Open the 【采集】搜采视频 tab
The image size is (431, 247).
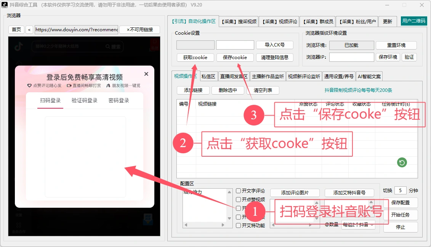[x=239, y=21]
